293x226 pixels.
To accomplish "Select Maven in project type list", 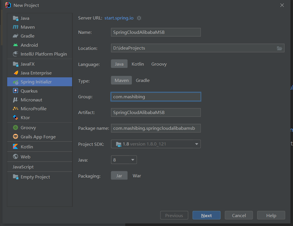I will 28,27.
